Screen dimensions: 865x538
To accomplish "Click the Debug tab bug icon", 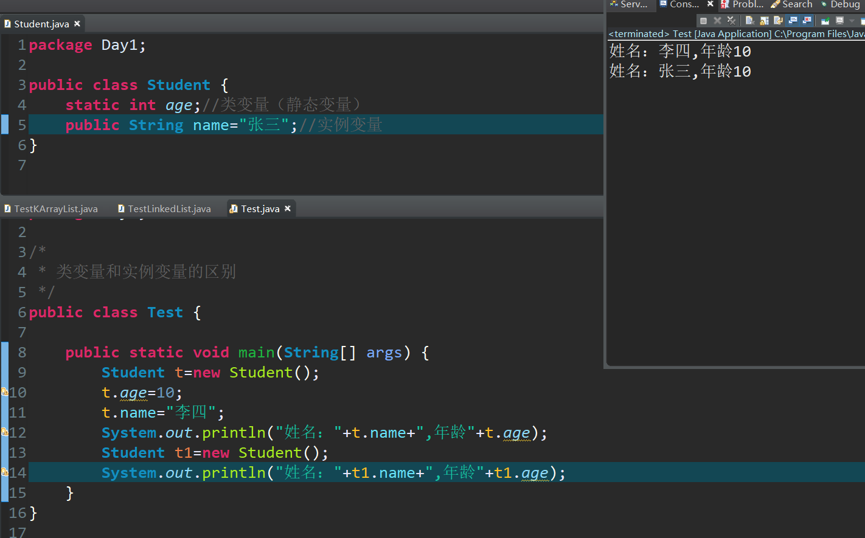I will tap(824, 4).
